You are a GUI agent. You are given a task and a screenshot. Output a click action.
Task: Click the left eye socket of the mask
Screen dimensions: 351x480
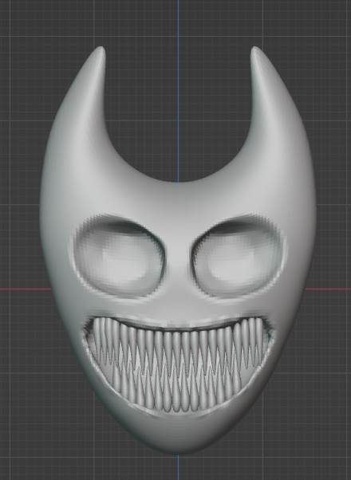121,256
